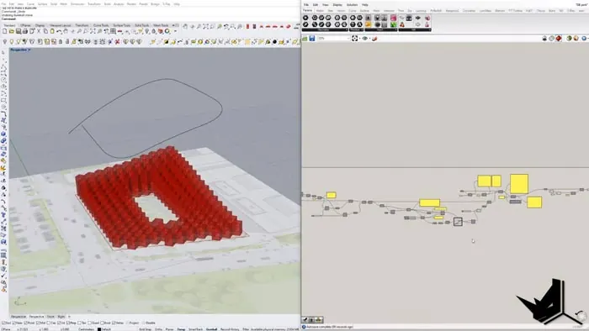The height and width of the screenshot is (331, 589).
Task: Click Grasshopper Zoom Extents icon
Action: click(354, 39)
